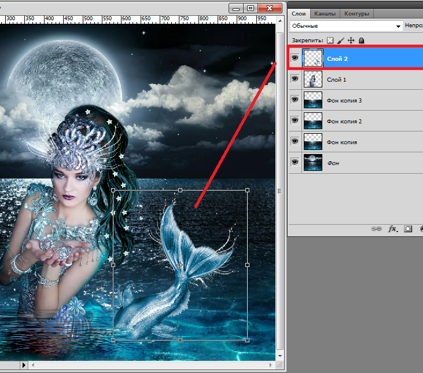This screenshot has width=423, height=373.
Task: Click the Слой 1 layer thumbnail
Action: point(312,79)
